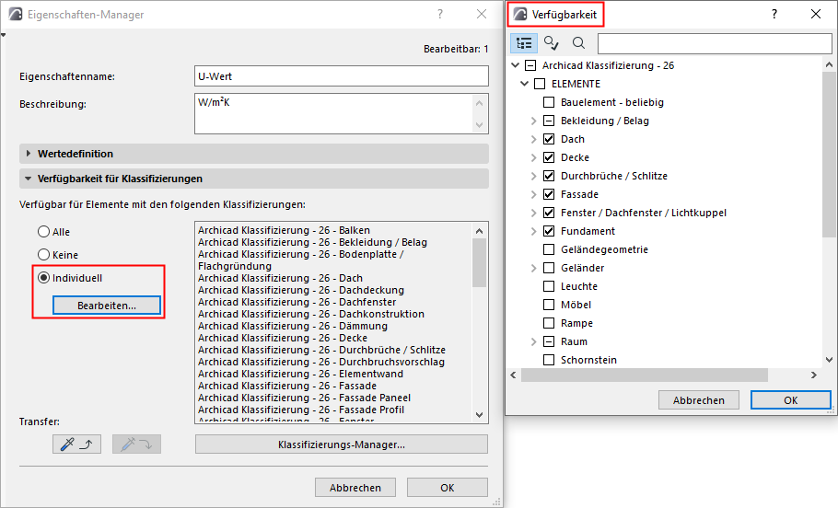Select 'Archicad Klassifizierung - 26 - Dämmung' entry
The image size is (838, 508).
(293, 326)
